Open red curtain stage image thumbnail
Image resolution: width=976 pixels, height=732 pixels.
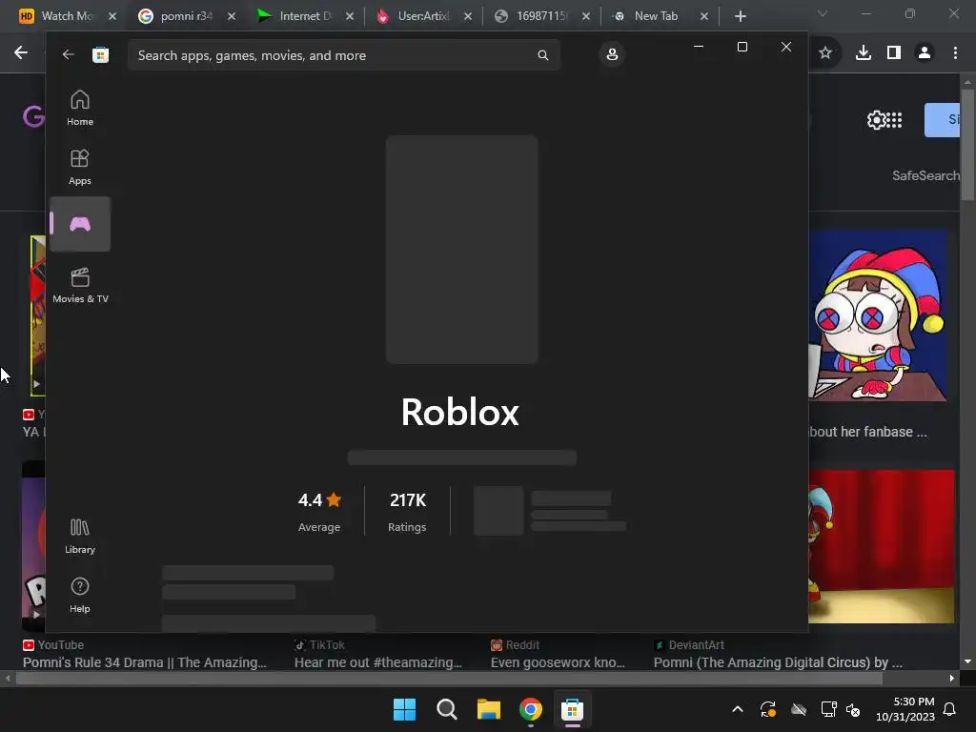click(882, 546)
